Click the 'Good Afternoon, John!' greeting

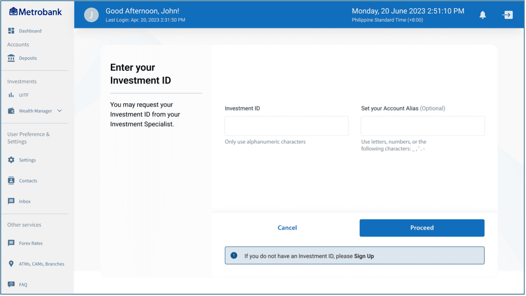point(142,11)
